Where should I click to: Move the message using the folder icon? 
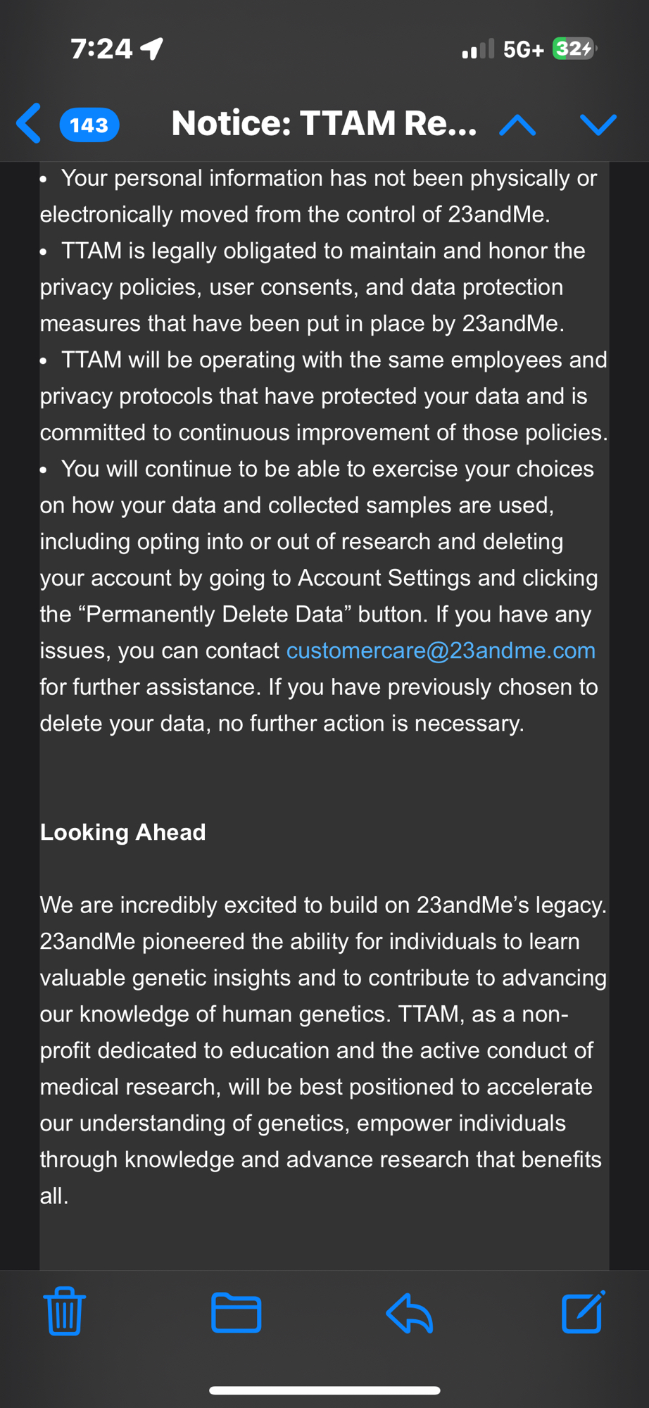(x=237, y=1312)
